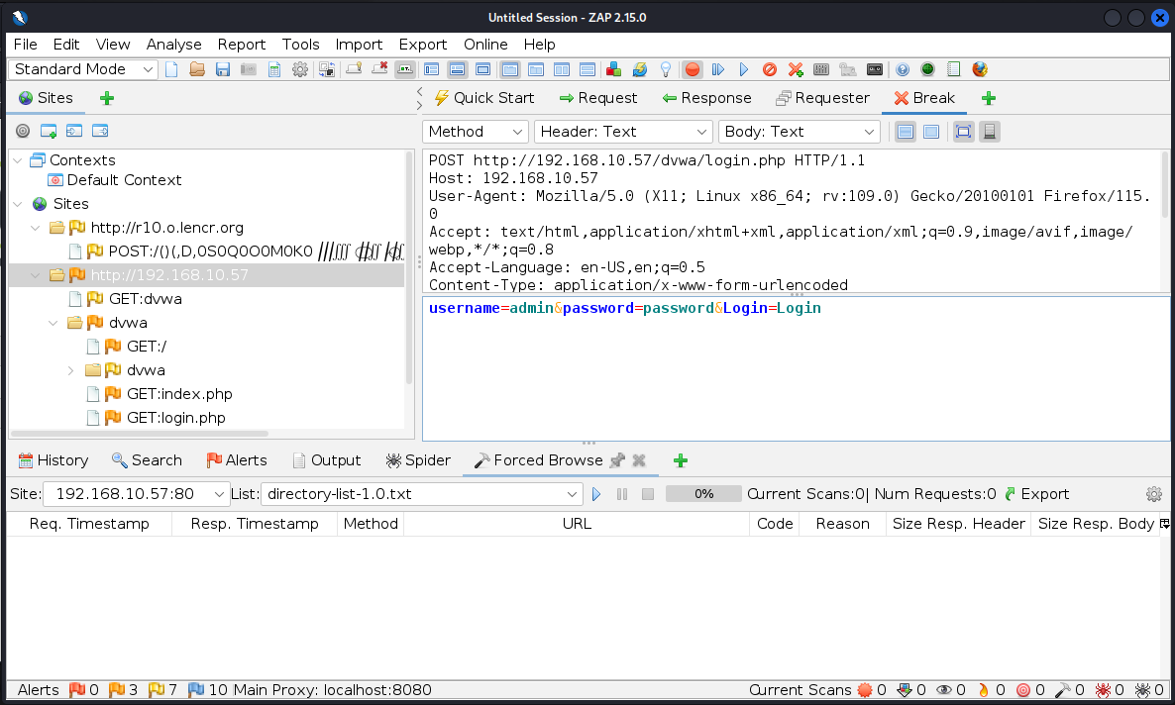Open the Header: Text dropdown
This screenshot has width=1175, height=705.
pos(622,132)
